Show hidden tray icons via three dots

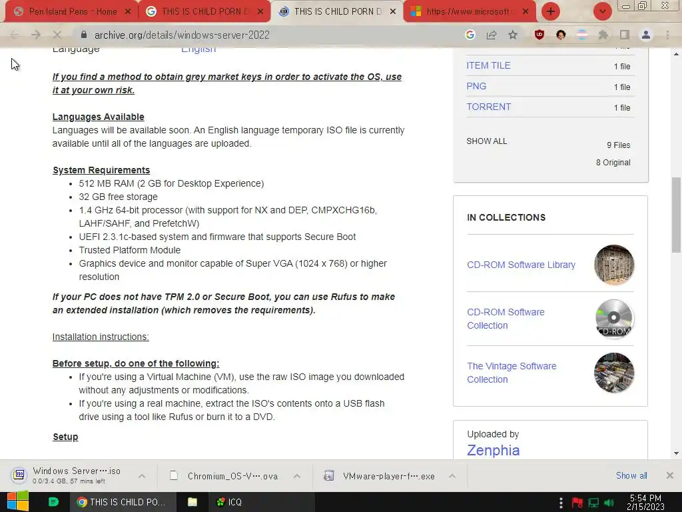click(x=561, y=503)
